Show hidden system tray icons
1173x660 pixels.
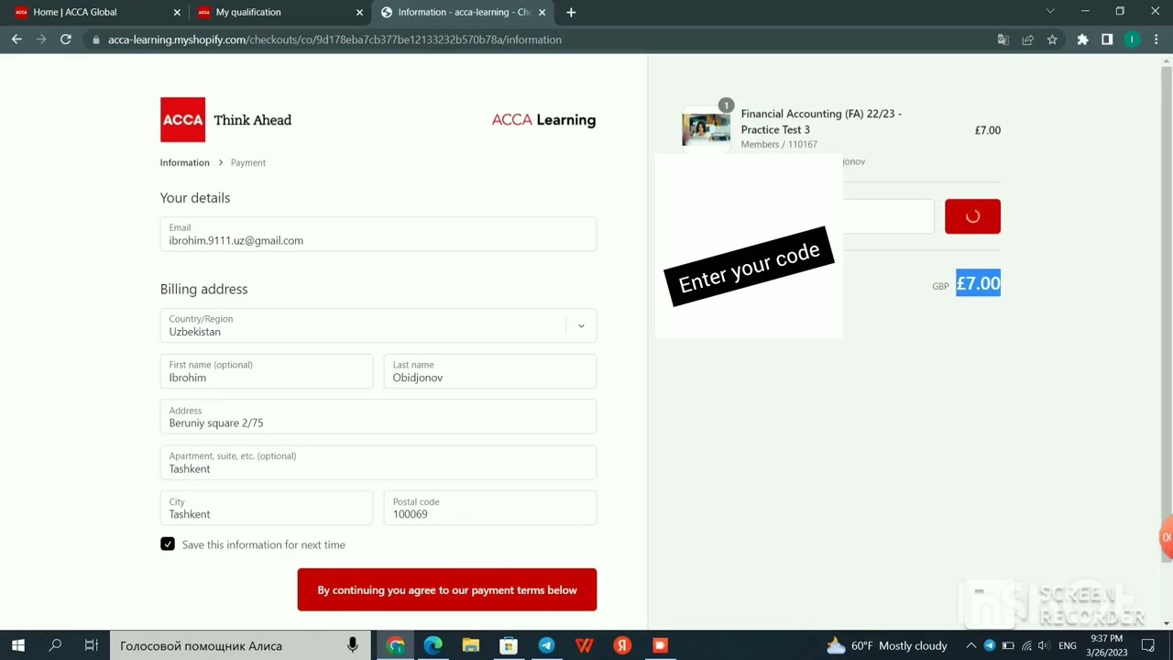click(971, 645)
